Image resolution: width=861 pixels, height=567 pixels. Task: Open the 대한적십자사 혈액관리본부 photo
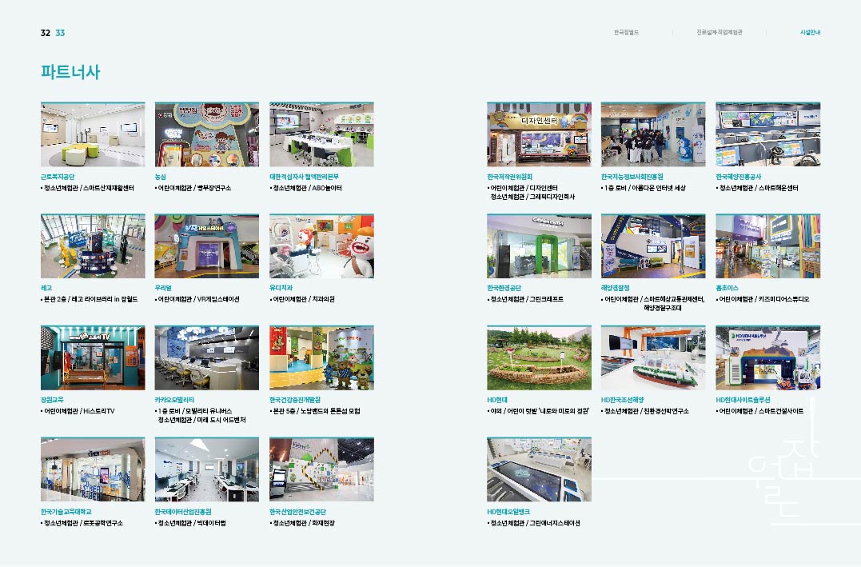322,134
